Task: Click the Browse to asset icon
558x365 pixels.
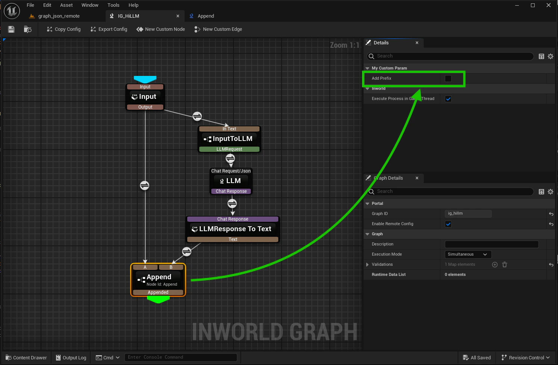Action: (27, 29)
